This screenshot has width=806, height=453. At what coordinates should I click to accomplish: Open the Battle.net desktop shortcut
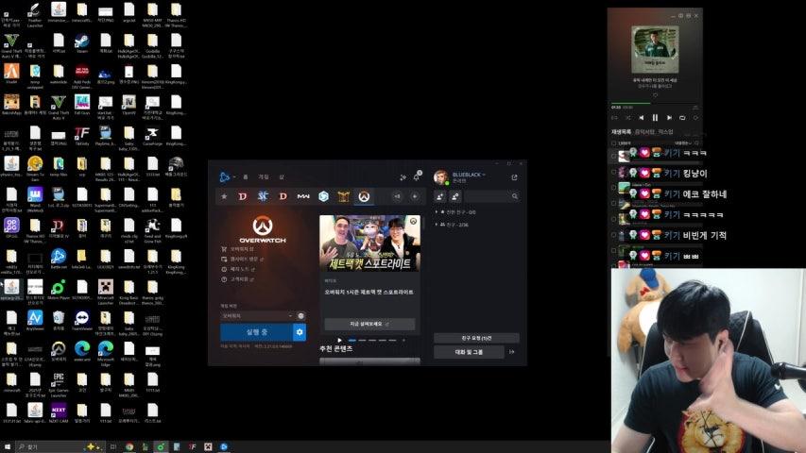tap(58, 259)
